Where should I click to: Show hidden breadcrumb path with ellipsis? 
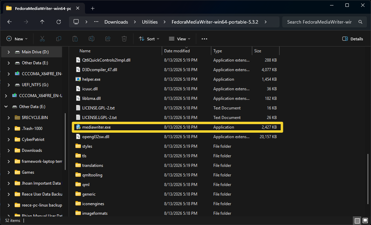pos(96,22)
